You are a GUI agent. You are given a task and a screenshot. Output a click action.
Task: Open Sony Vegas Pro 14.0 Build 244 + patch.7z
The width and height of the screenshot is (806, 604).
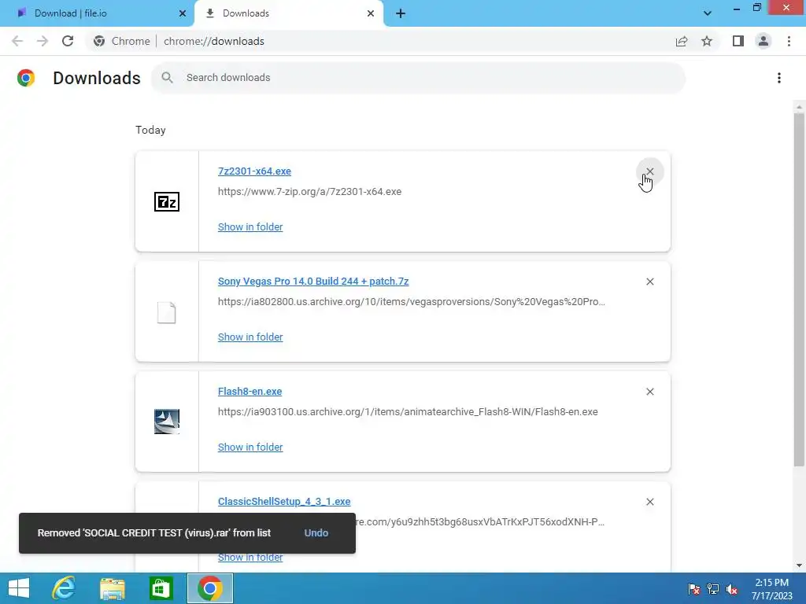coord(313,281)
